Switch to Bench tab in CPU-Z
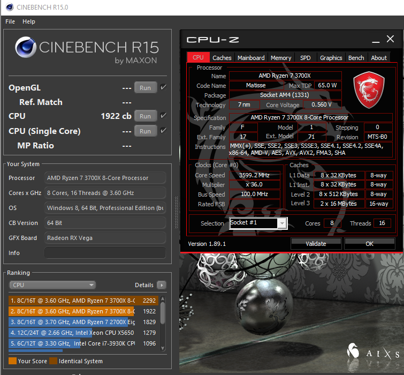404x375 pixels. click(x=356, y=58)
